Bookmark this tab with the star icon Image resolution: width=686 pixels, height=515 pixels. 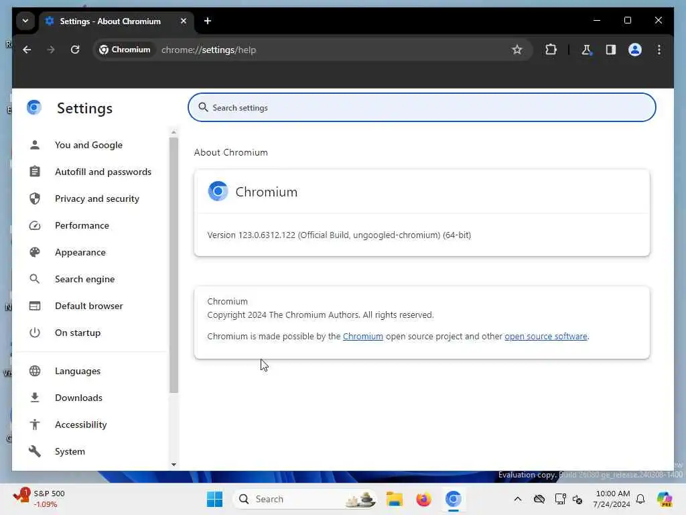pyautogui.click(x=517, y=50)
